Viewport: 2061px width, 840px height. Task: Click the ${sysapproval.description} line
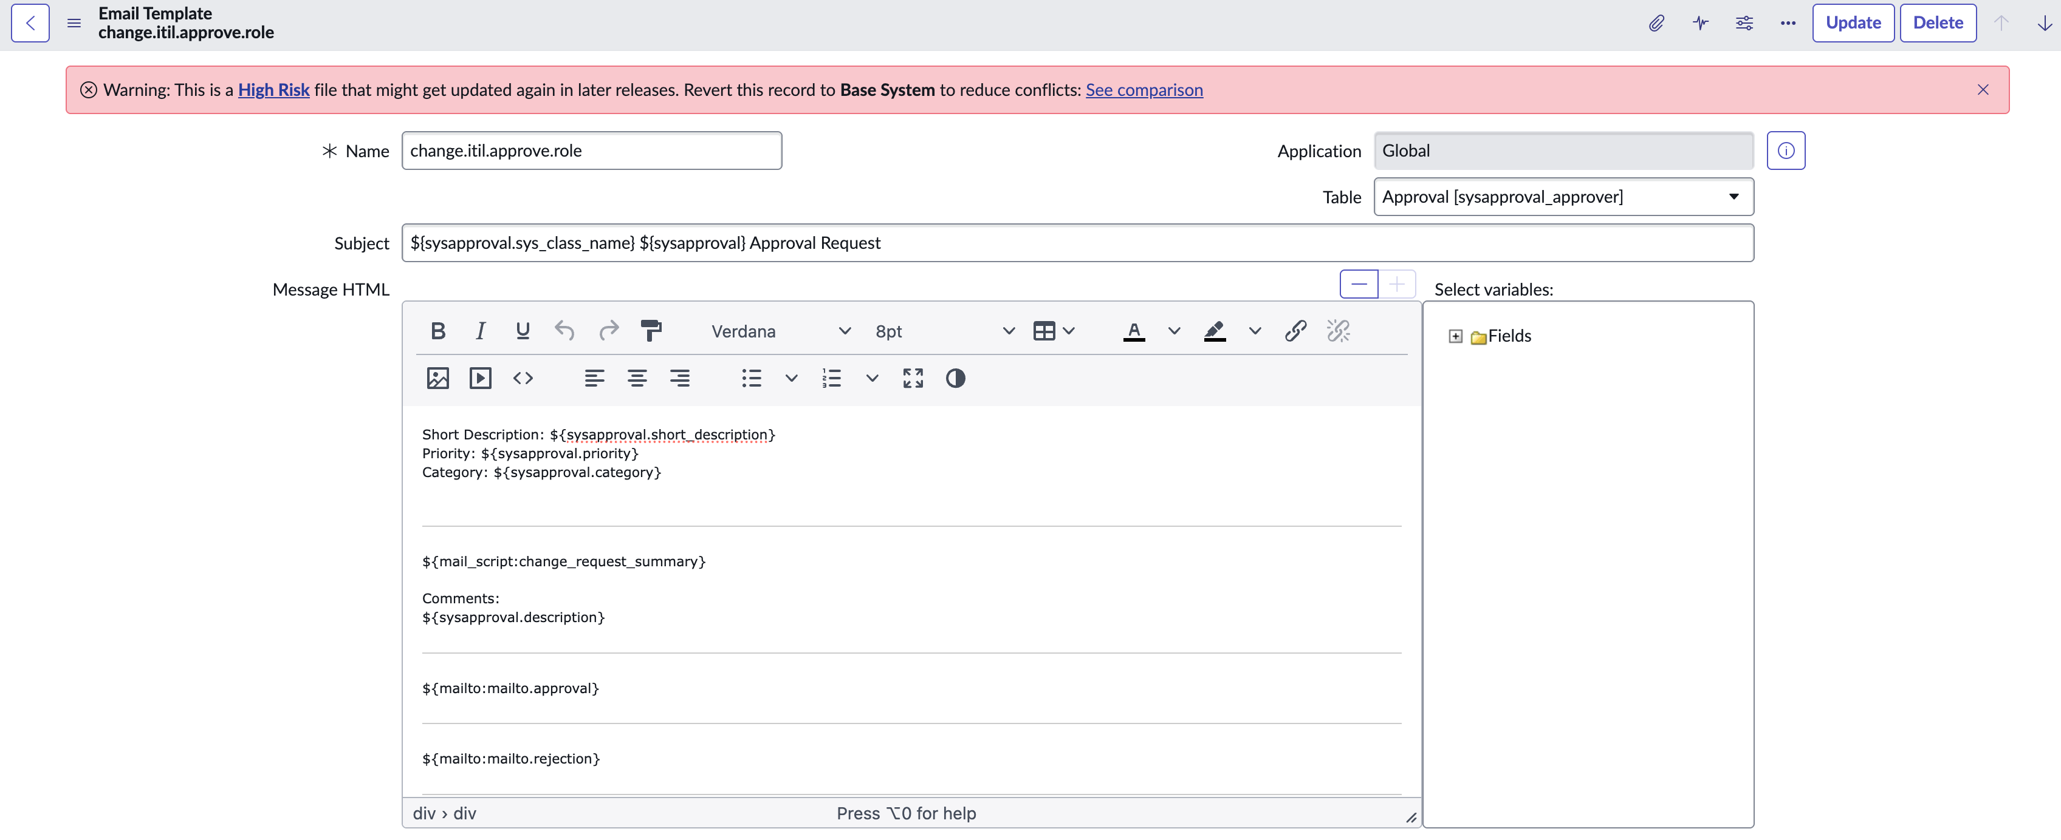[513, 617]
